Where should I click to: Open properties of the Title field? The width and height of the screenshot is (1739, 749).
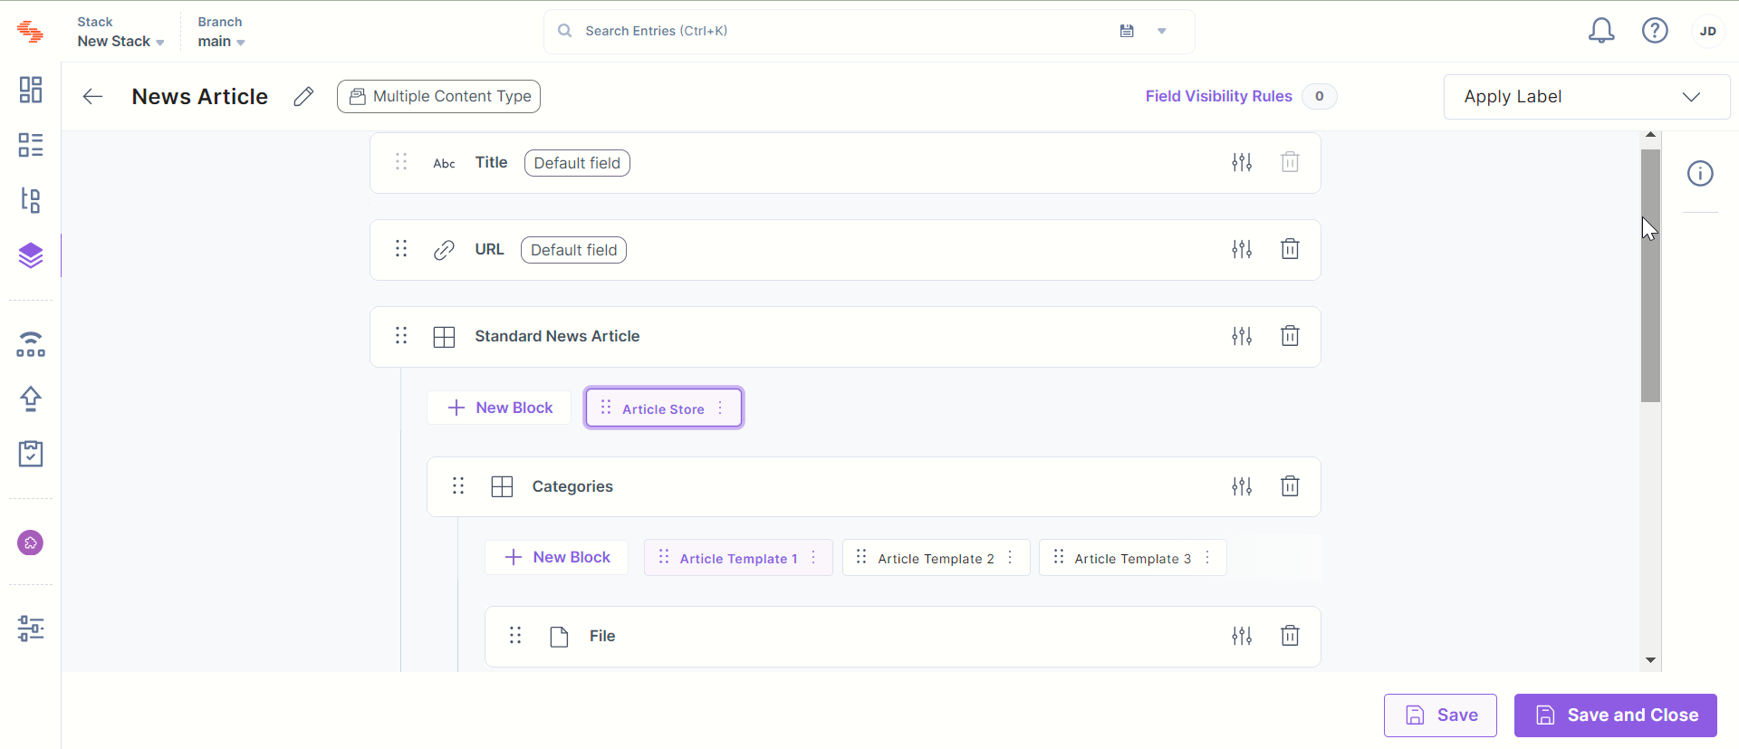coord(1242,162)
